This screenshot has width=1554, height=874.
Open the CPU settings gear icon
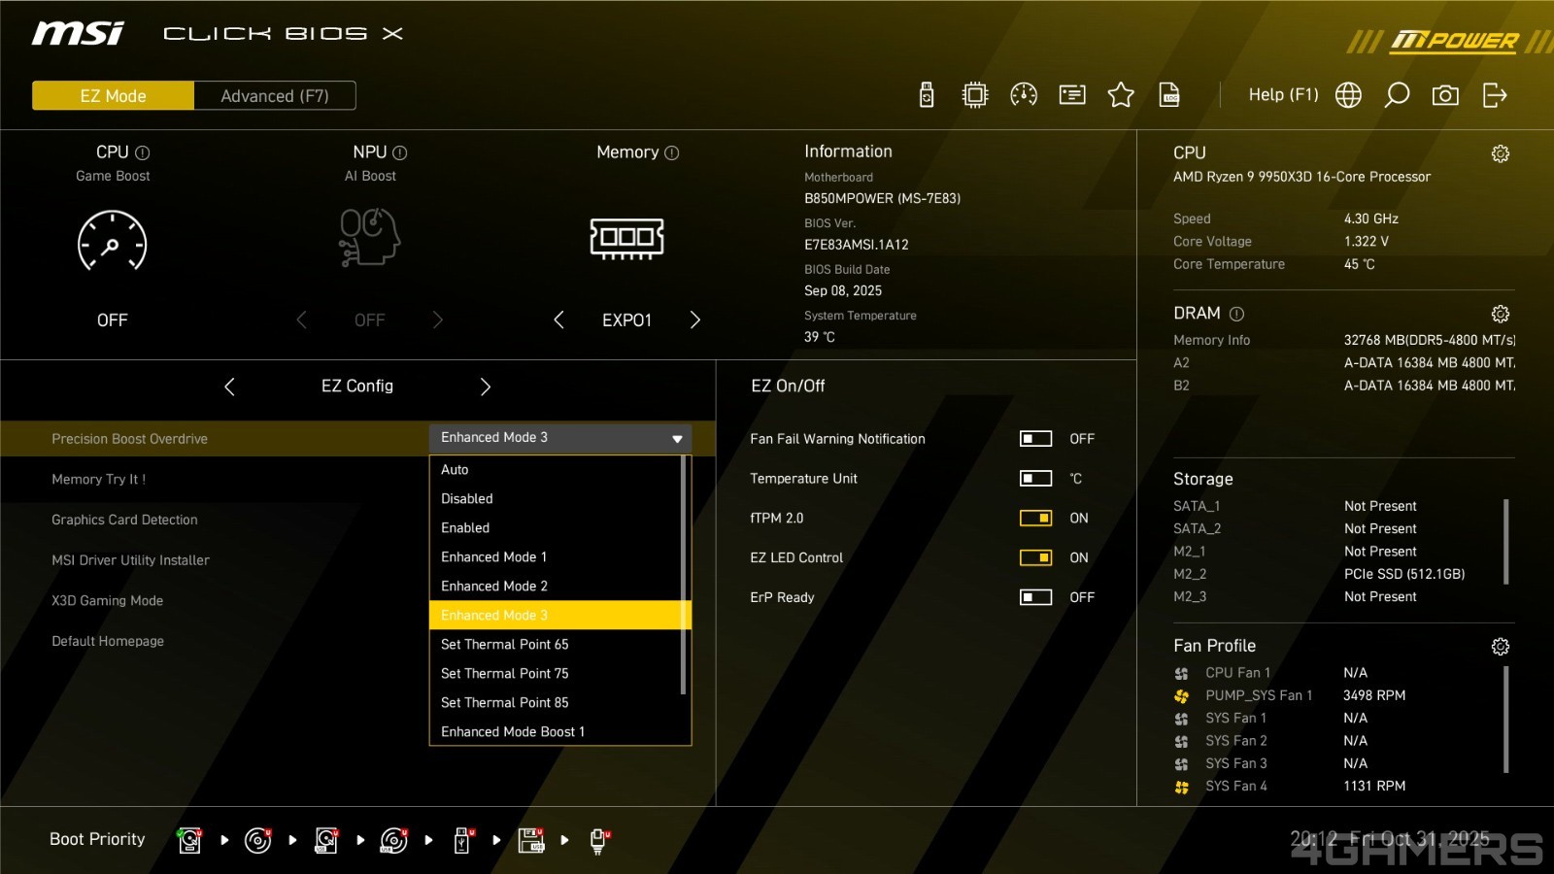pyautogui.click(x=1500, y=153)
